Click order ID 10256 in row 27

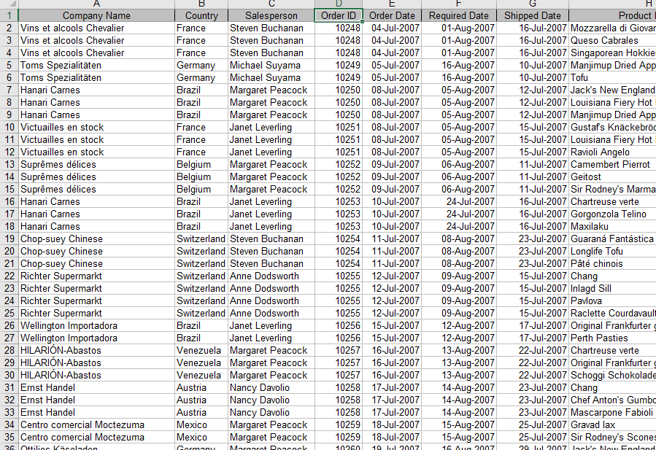click(x=339, y=338)
